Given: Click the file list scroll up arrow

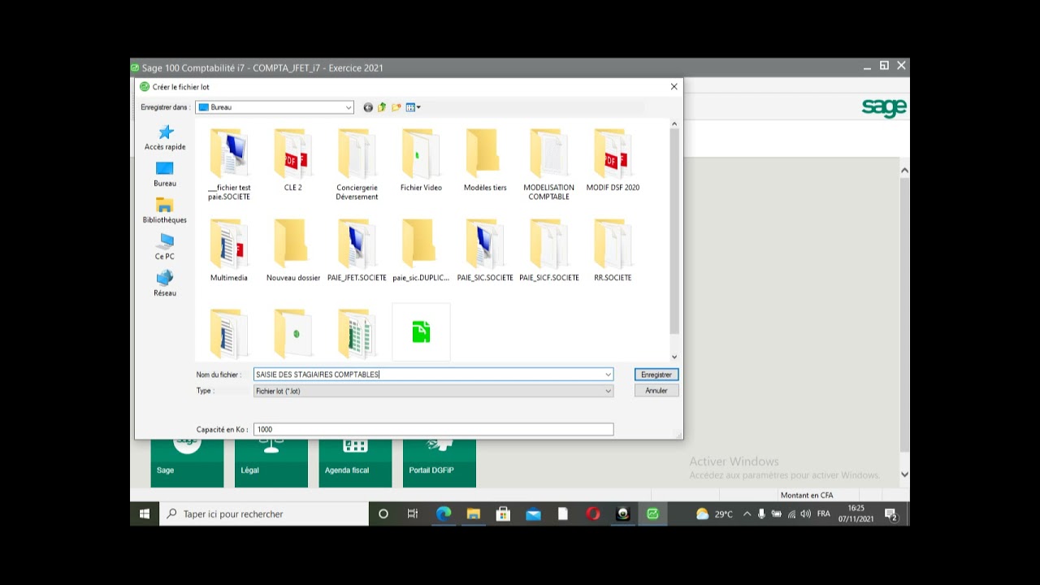Looking at the screenshot, I should pyautogui.click(x=674, y=123).
